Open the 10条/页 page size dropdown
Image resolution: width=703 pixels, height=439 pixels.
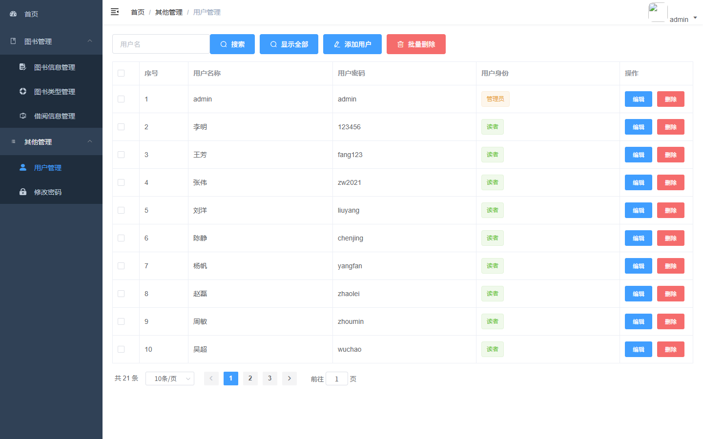170,379
